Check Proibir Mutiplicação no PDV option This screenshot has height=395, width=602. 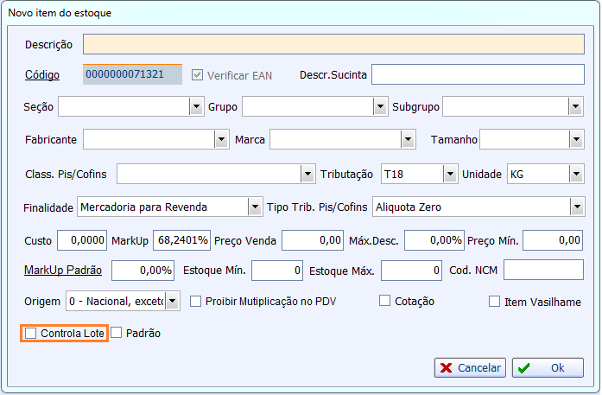[195, 302]
